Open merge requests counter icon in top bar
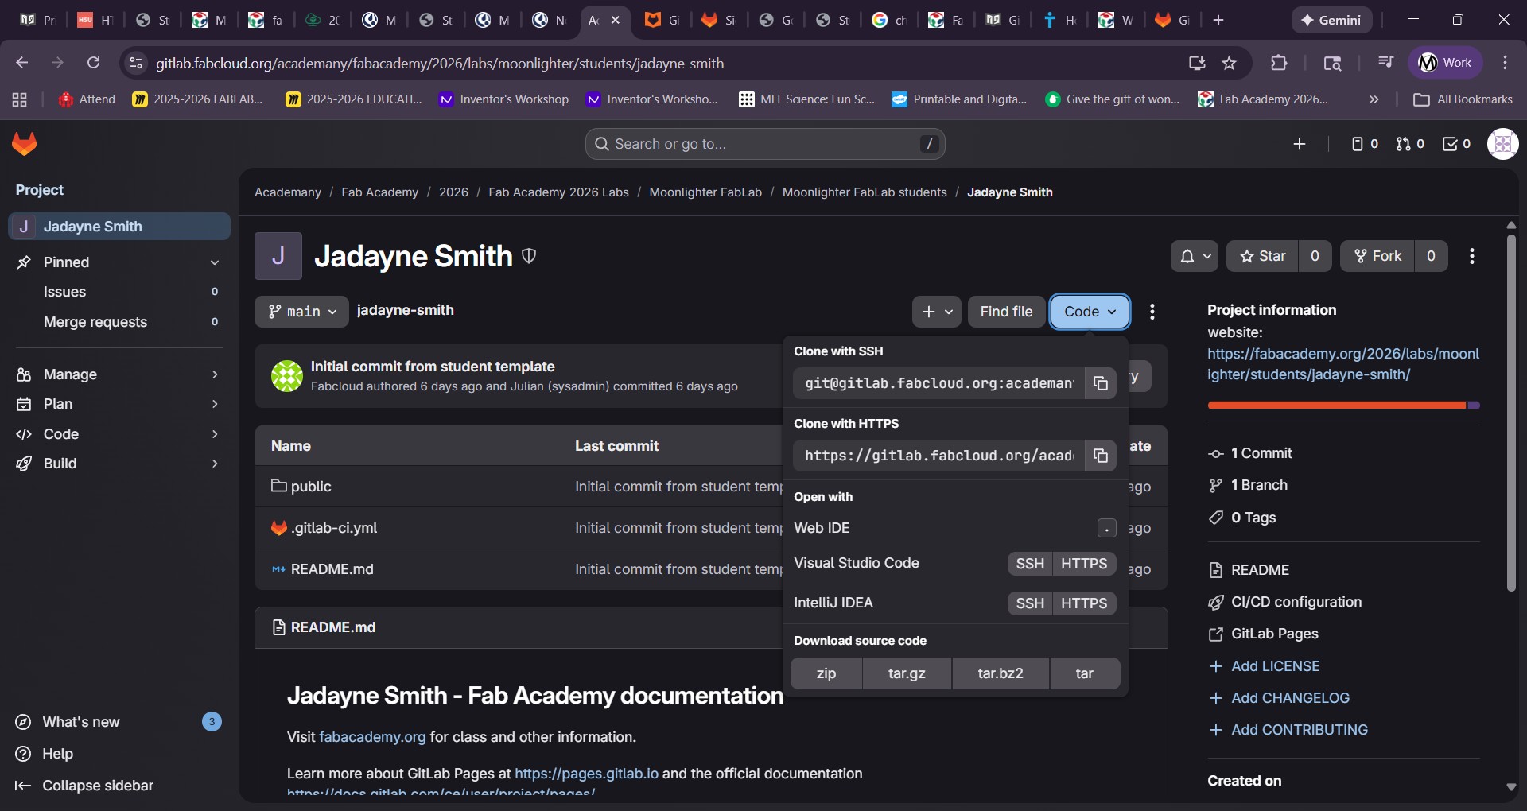Viewport: 1527px width, 811px height. [x=1410, y=144]
